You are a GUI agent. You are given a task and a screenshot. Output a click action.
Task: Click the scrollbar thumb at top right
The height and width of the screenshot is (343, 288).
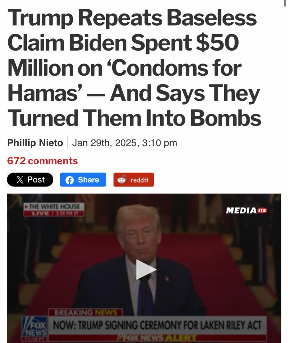point(285,3)
